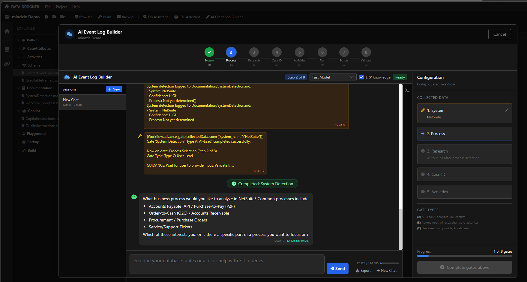The image size is (527, 282).
Task: Click the Completed: System Detection badge
Action: point(262,184)
